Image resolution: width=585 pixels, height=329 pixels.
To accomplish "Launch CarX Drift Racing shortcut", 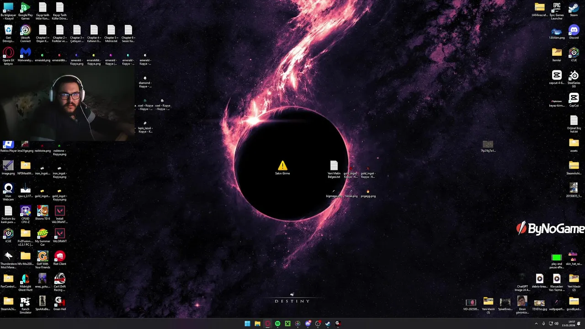I will pyautogui.click(x=59, y=283).
